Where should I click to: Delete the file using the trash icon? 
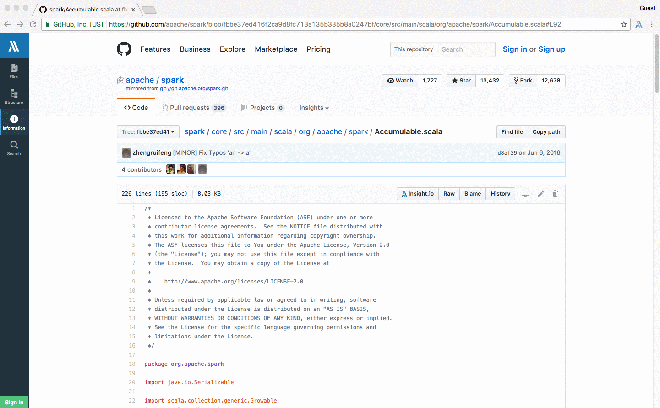point(555,194)
